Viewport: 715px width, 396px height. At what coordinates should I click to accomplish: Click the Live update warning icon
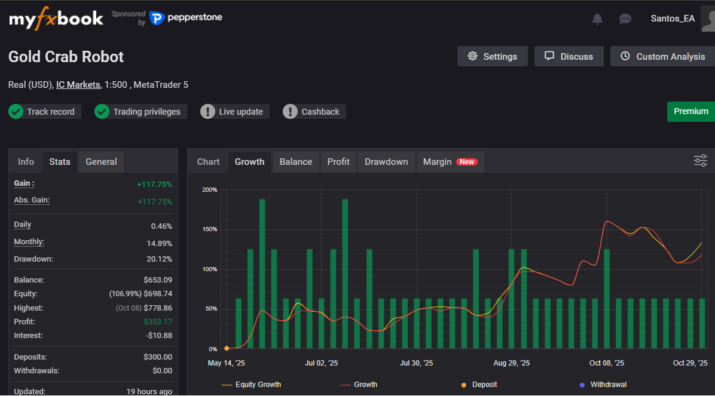[207, 111]
